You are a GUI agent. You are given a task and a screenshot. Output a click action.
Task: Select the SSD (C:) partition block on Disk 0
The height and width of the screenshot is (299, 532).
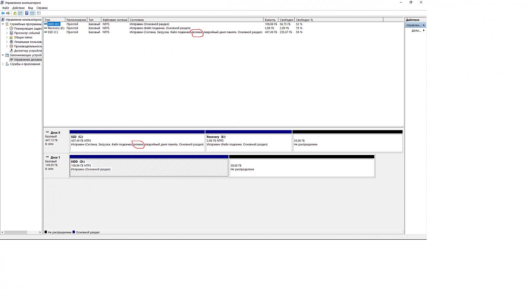point(137,142)
